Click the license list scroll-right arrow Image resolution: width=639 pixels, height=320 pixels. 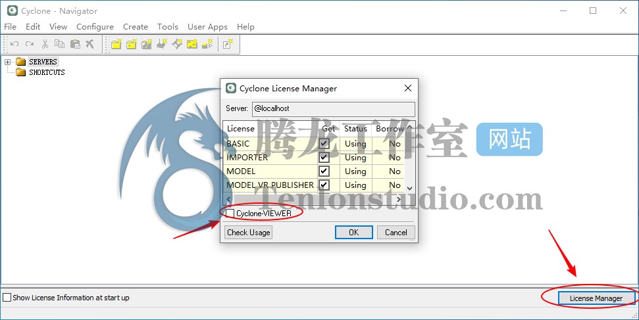pyautogui.click(x=399, y=200)
